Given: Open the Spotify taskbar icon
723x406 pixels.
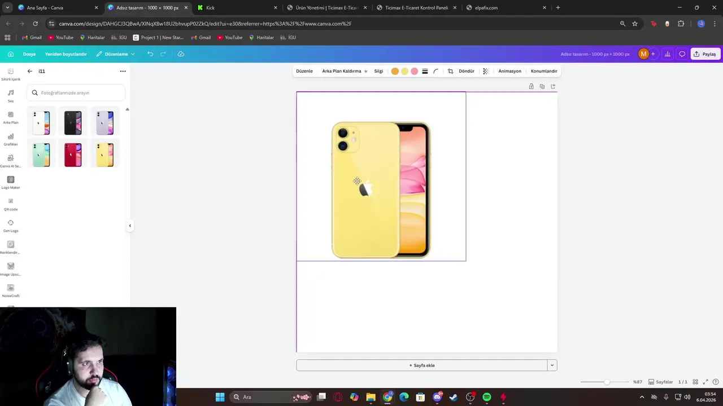Looking at the screenshot, I should coord(487,397).
